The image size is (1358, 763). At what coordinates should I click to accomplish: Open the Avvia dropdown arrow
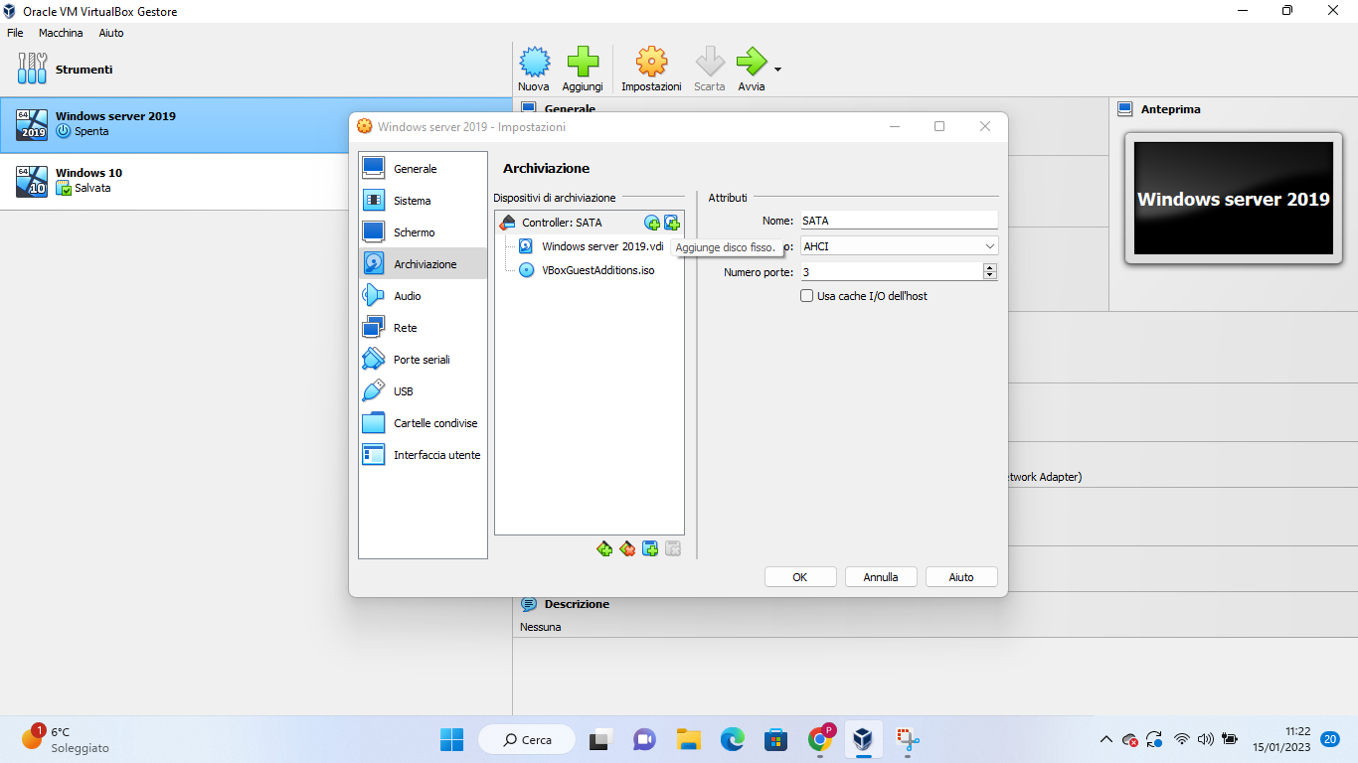pyautogui.click(x=777, y=70)
